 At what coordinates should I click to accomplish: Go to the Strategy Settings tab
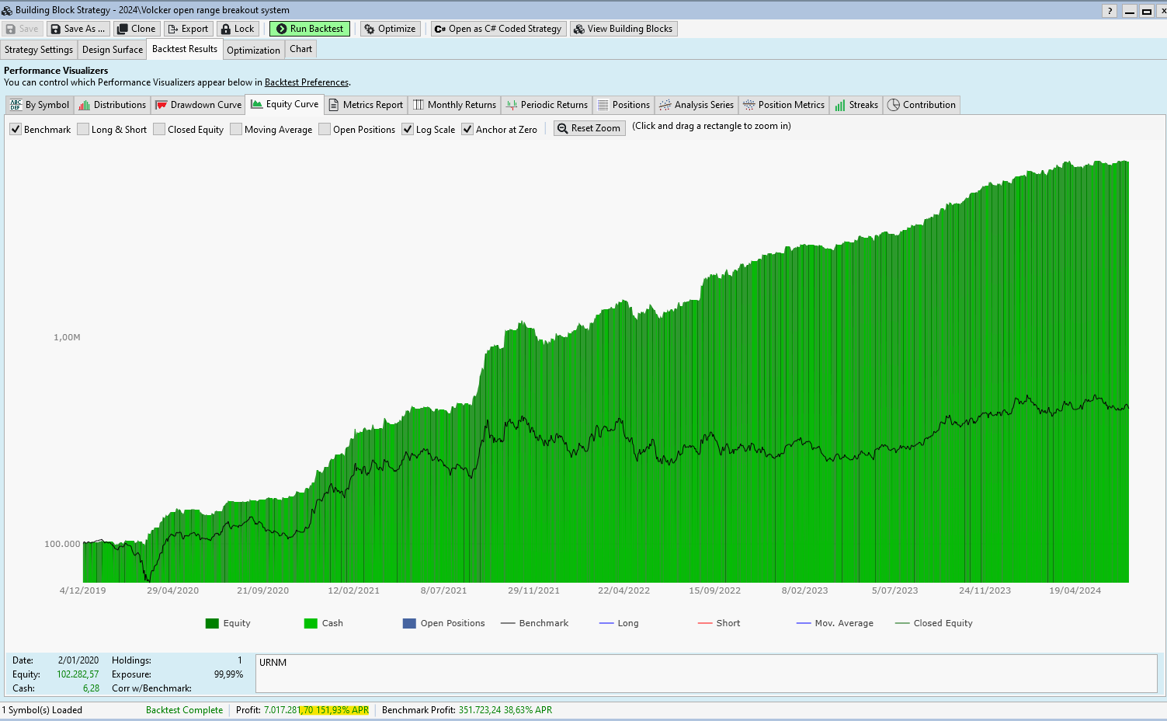[x=39, y=50]
